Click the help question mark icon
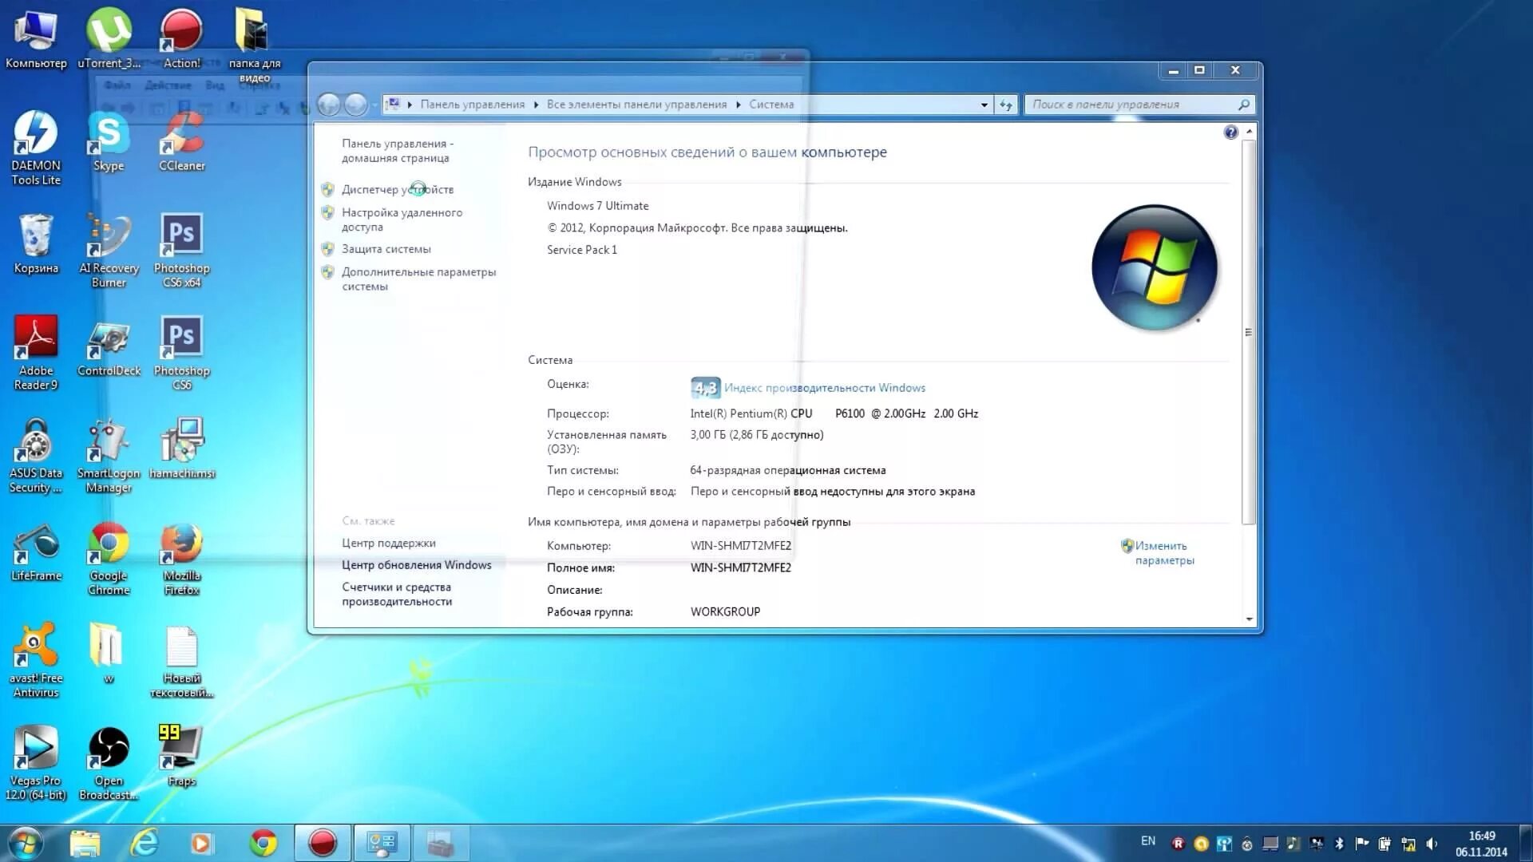This screenshot has height=862, width=1533. pyautogui.click(x=1230, y=132)
